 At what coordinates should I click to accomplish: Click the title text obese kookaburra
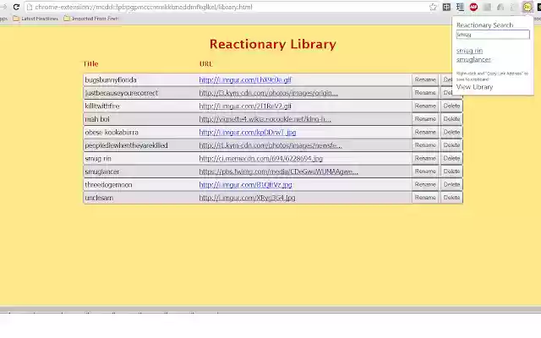(112, 133)
